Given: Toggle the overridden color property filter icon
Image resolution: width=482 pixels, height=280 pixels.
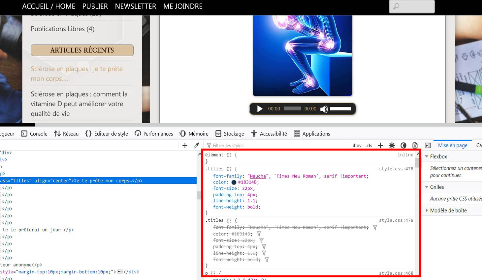Looking at the screenshot, I should coord(259,234).
